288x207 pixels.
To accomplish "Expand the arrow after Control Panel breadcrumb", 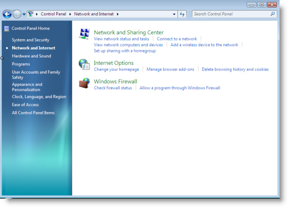I will coord(70,14).
